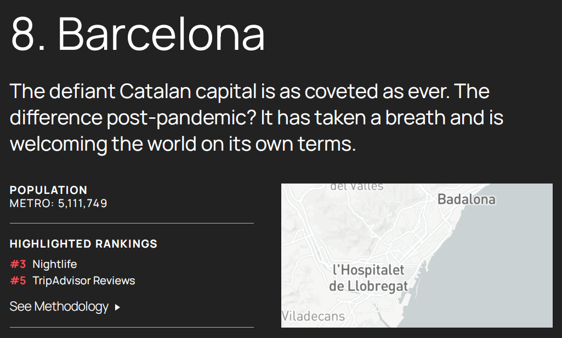This screenshot has width=562, height=338.
Task: Select the #5 TripAdvisor Reviews ranking
Action: [72, 280]
